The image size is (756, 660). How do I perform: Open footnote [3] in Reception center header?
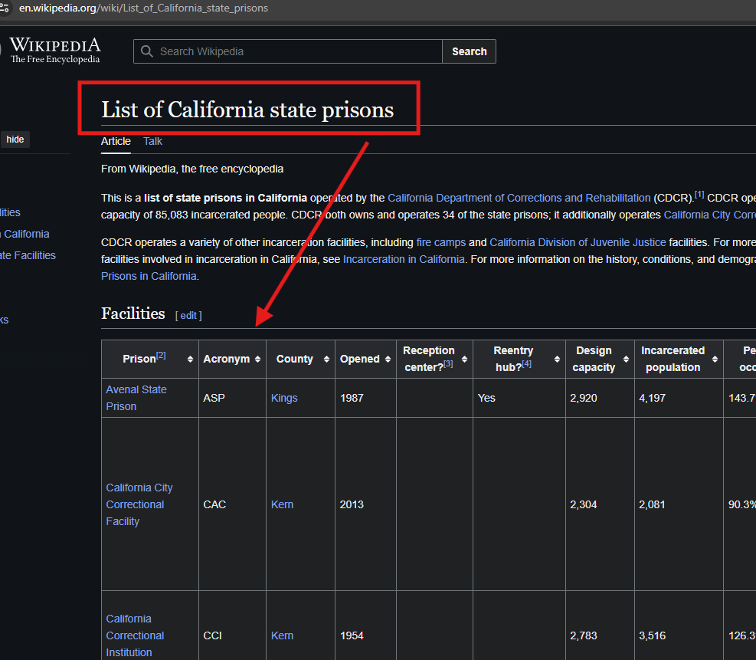[448, 364]
